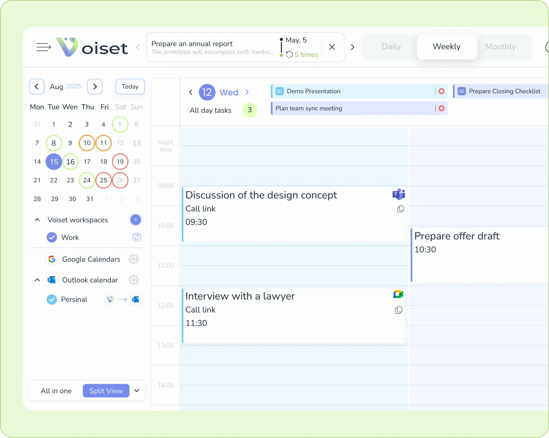Select August 19 in mini calendar
The image size is (549, 438).
pyautogui.click(x=120, y=162)
